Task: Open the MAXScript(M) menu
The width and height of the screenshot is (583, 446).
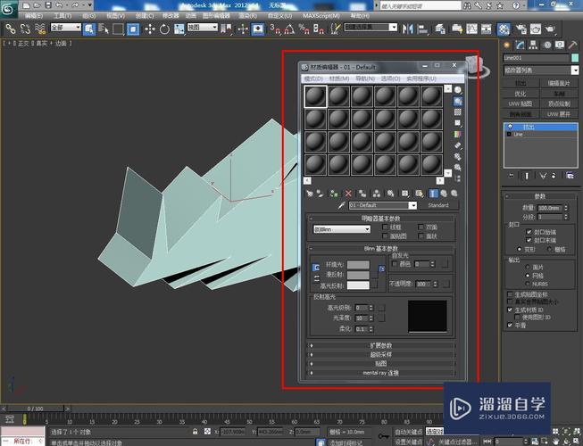Action: pos(321,16)
